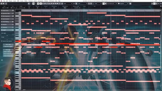Select the Object Selection arrow tool
The height and width of the screenshot is (91, 162).
coord(40,4)
